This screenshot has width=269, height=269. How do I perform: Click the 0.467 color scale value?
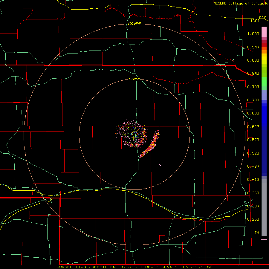coord(253,166)
